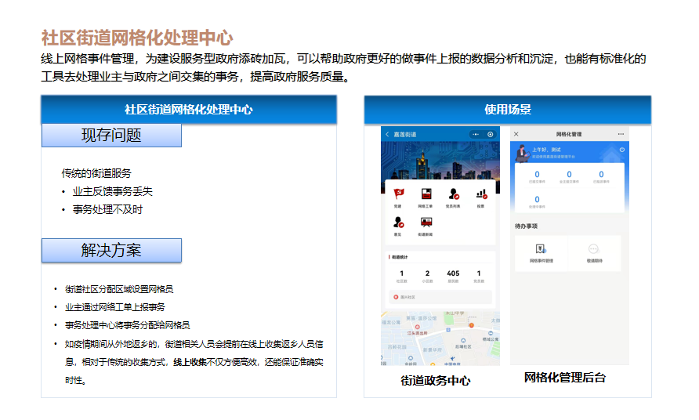Select the 社区街道网格化处理中心 blue header
Viewport: 699px width, 420px height.
[189, 110]
